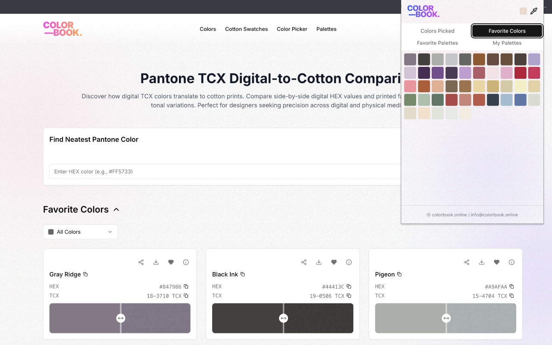552x345 pixels.
Task: Toggle the favorite heart on the Pigeon card
Action: tap(496, 262)
